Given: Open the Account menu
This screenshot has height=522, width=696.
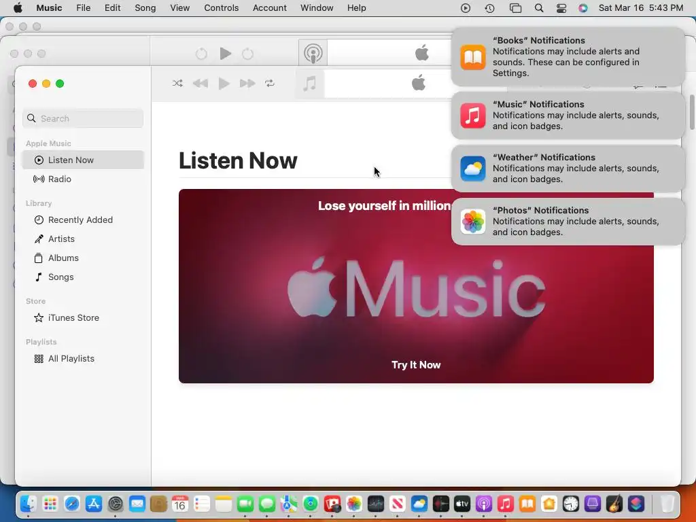Looking at the screenshot, I should [269, 8].
